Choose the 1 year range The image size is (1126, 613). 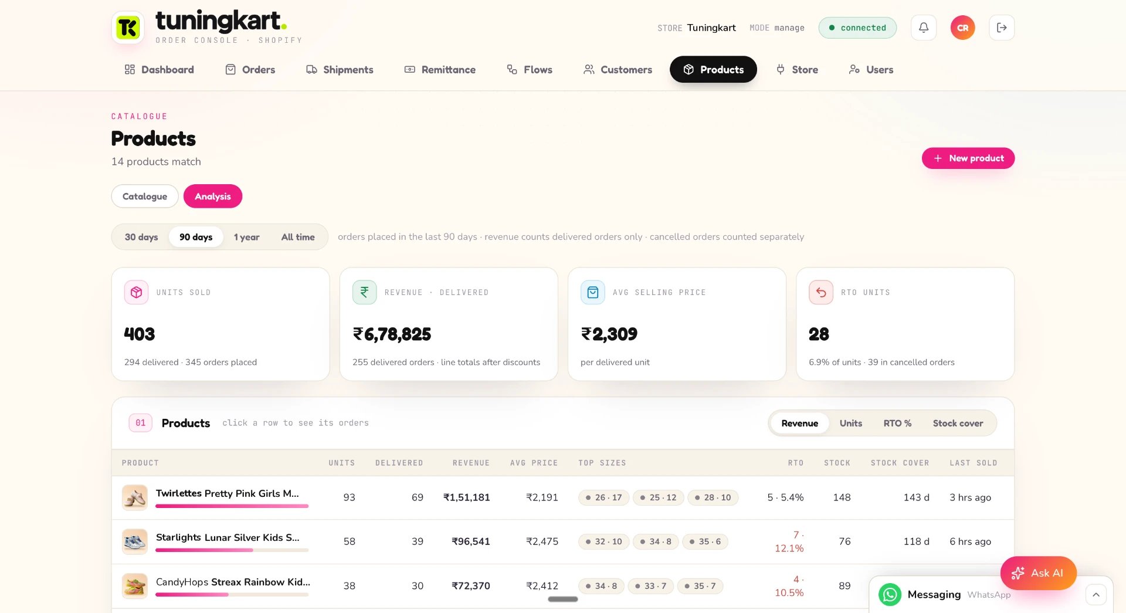(x=246, y=237)
